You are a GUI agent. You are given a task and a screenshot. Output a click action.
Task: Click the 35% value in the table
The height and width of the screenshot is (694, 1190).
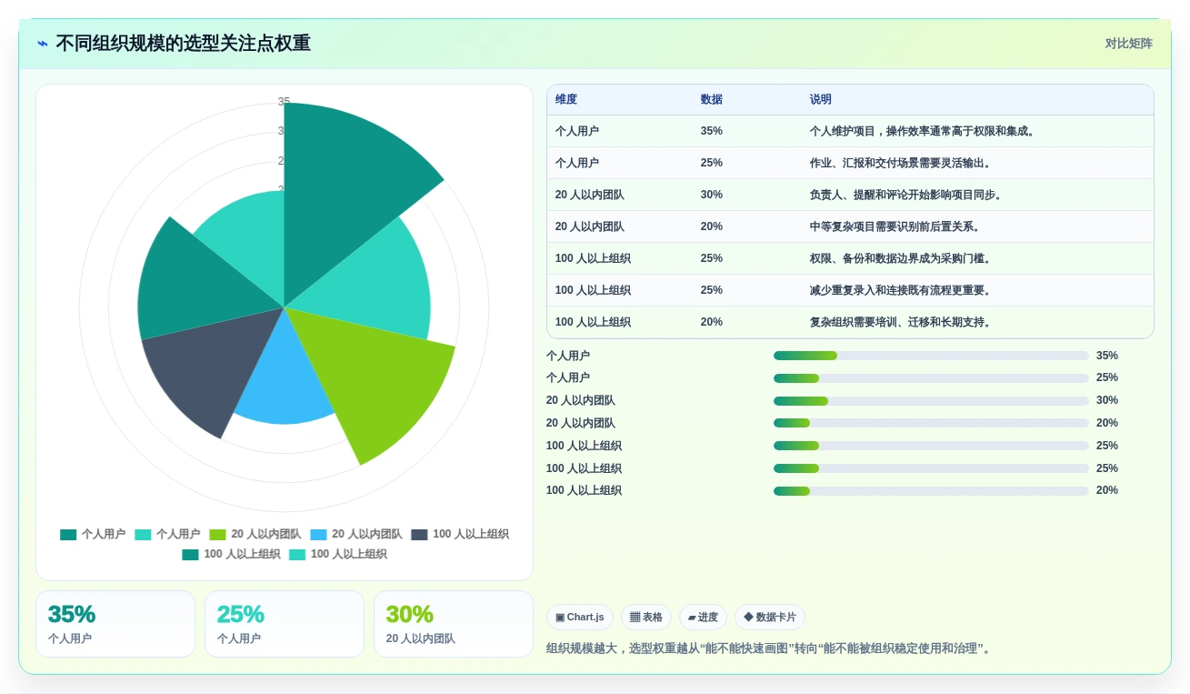point(712,131)
